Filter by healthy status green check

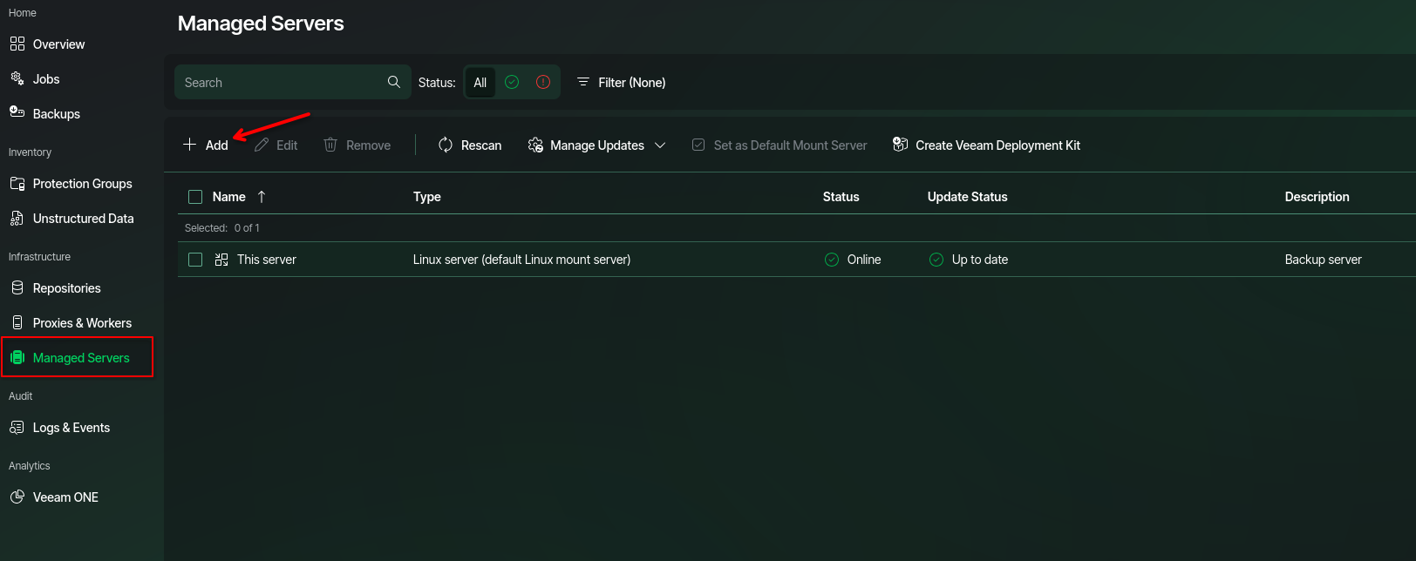tap(512, 82)
